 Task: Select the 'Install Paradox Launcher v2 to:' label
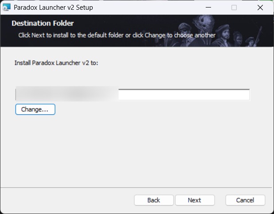pyautogui.click(x=56, y=63)
